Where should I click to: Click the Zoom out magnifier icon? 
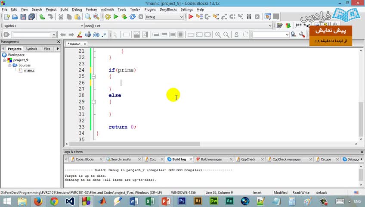pyautogui.click(x=226, y=35)
